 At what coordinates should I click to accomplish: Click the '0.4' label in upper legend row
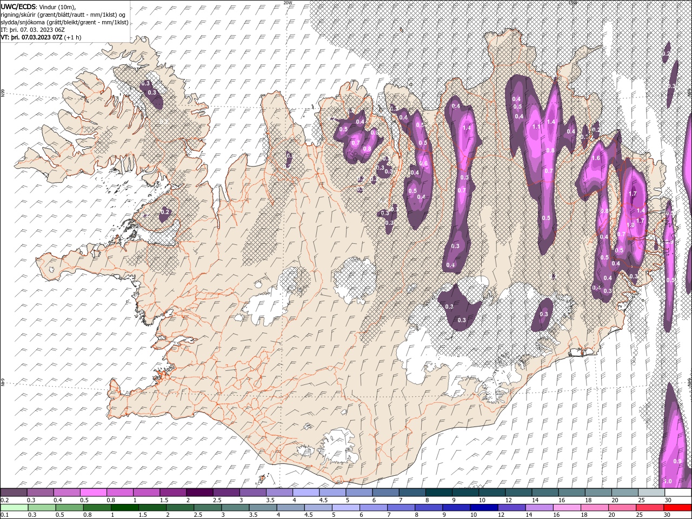(x=58, y=500)
